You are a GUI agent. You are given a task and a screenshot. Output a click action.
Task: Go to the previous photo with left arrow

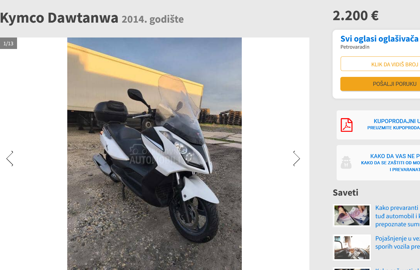[x=10, y=158]
